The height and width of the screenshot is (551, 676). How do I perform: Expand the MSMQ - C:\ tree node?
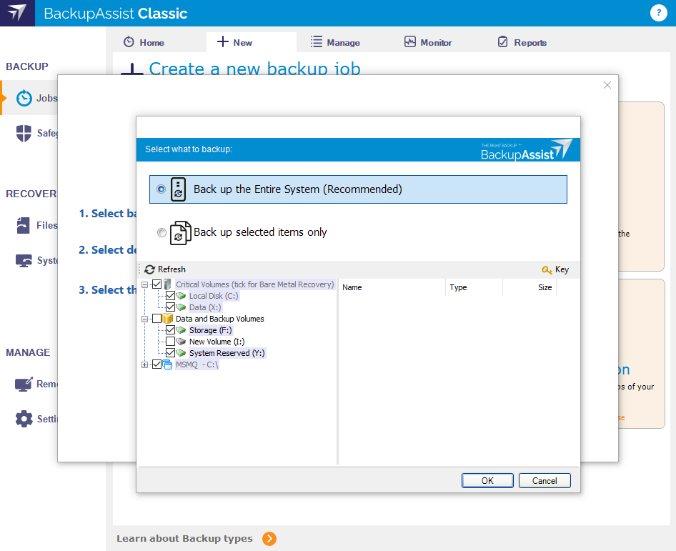145,364
